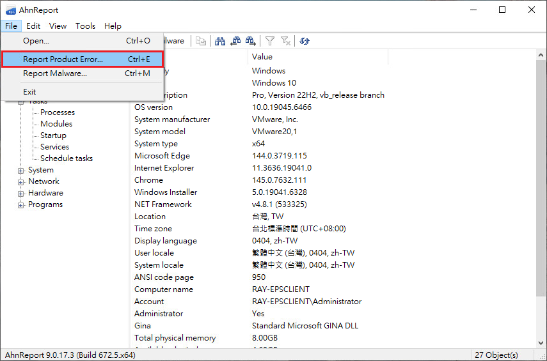Open the Edit menu
Image resolution: width=547 pixels, height=361 pixels.
tap(33, 26)
